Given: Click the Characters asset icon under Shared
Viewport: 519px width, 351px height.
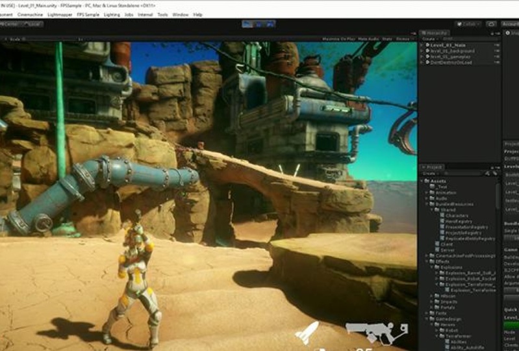Looking at the screenshot, I should [x=442, y=216].
